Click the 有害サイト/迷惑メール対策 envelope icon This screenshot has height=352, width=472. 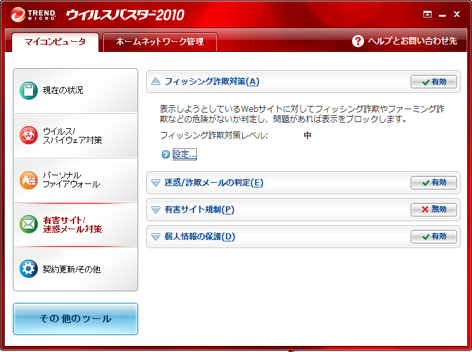click(x=28, y=225)
